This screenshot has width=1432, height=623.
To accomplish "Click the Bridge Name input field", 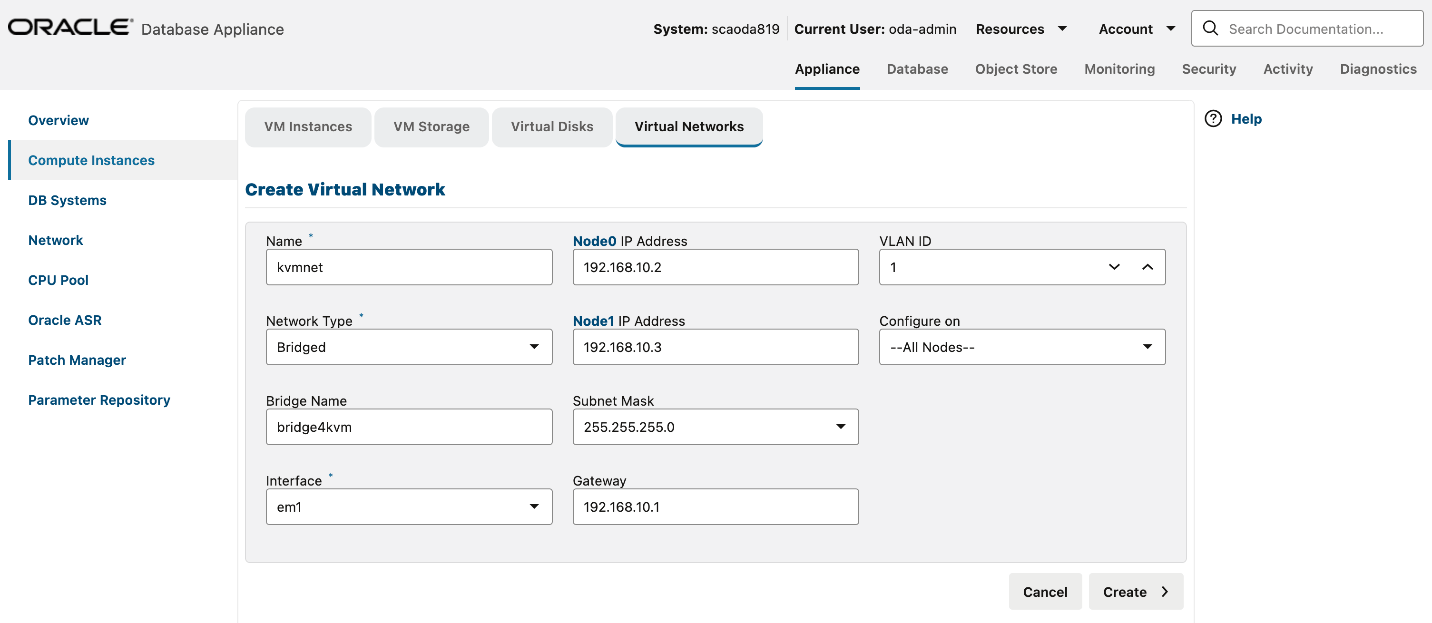I will point(409,427).
